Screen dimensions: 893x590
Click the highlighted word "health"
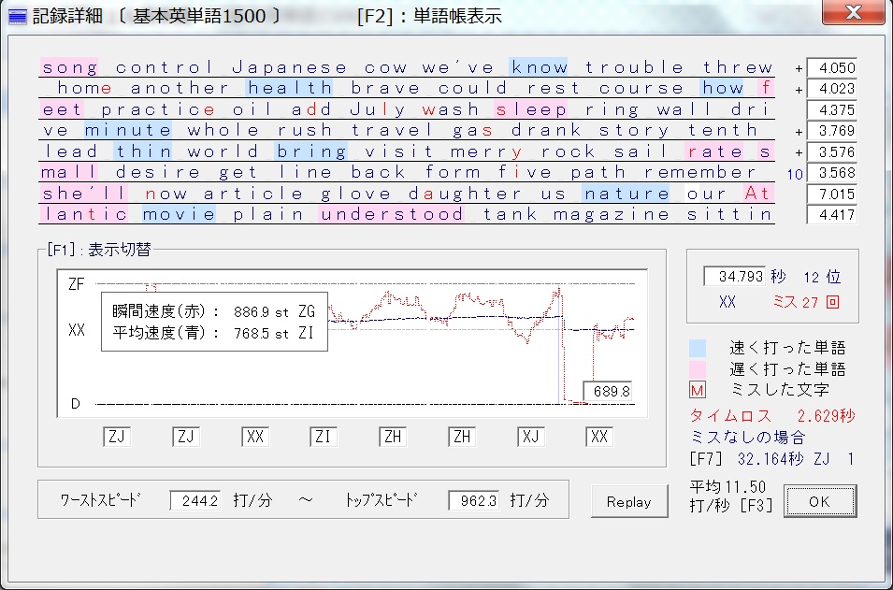tap(290, 88)
